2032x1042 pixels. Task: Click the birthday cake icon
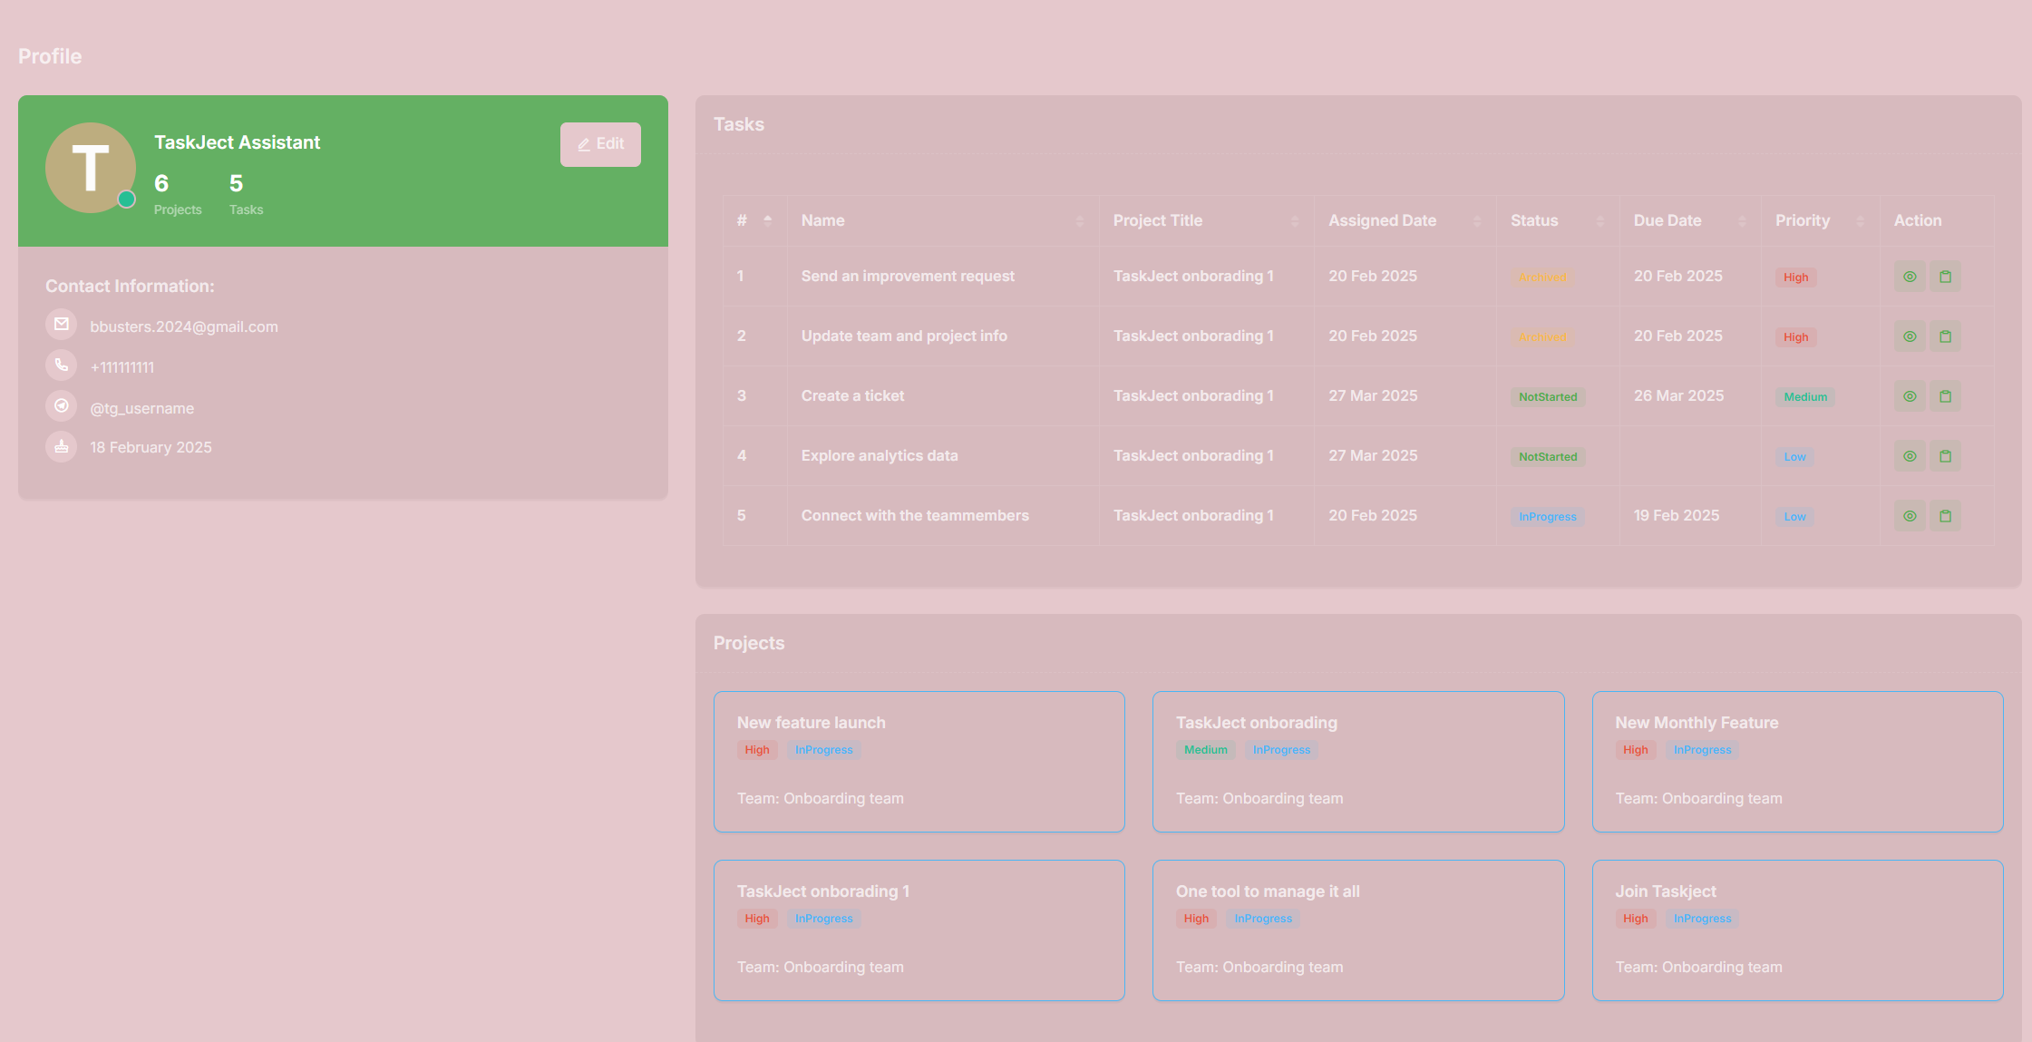coord(61,446)
